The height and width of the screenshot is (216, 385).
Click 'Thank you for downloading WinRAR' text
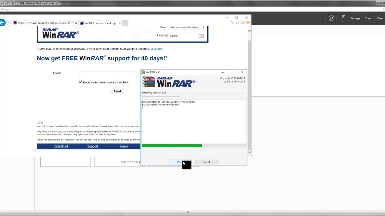[61, 49]
